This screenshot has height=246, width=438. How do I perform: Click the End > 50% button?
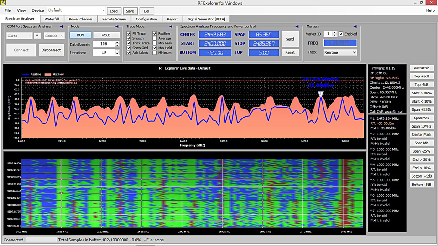click(422, 159)
